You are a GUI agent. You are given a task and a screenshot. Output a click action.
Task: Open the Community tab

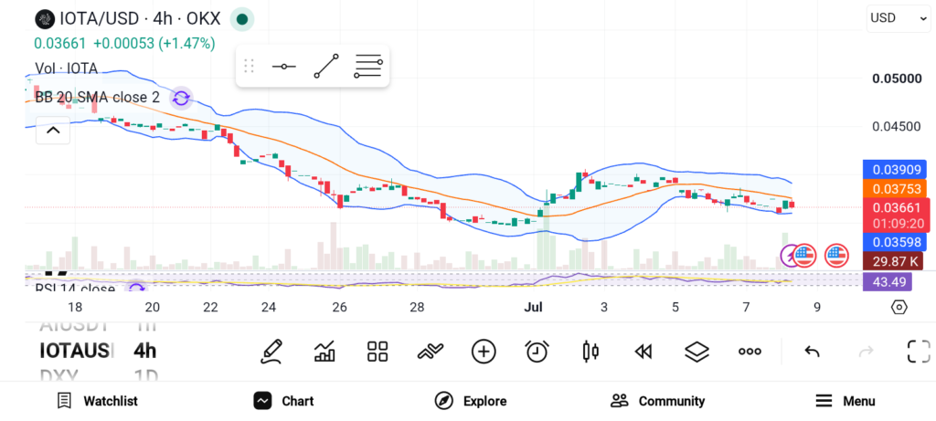657,401
